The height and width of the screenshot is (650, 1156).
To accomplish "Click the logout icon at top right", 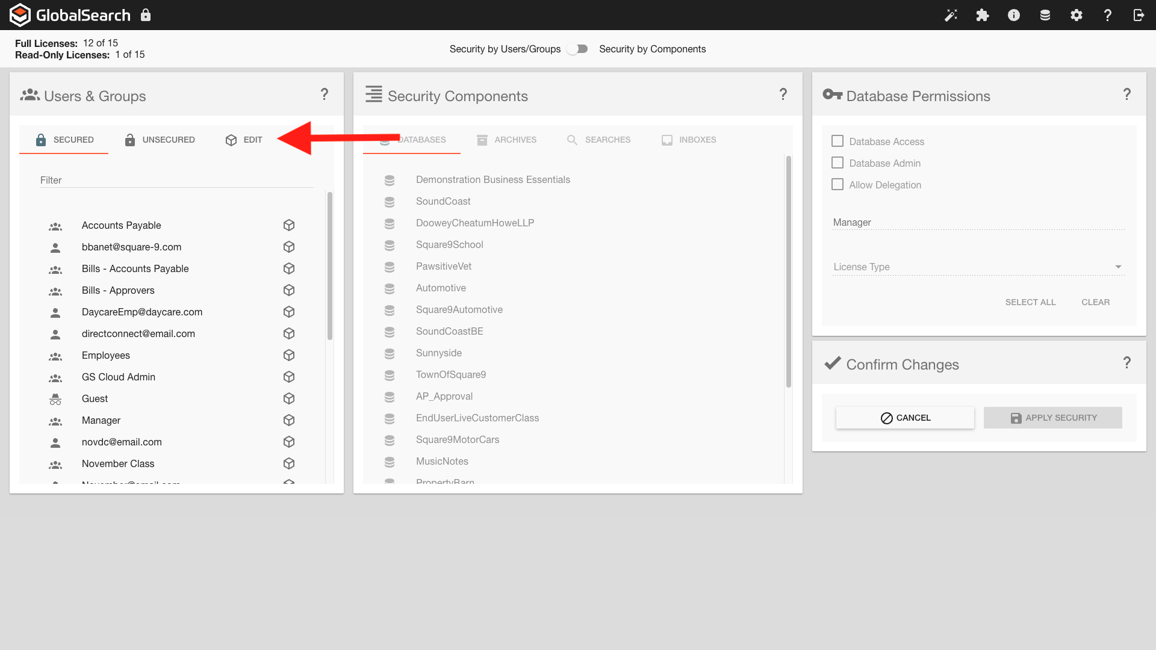I will [1139, 15].
